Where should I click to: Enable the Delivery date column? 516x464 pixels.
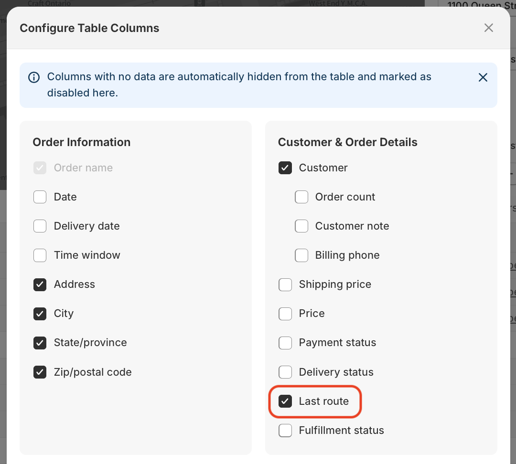click(40, 226)
